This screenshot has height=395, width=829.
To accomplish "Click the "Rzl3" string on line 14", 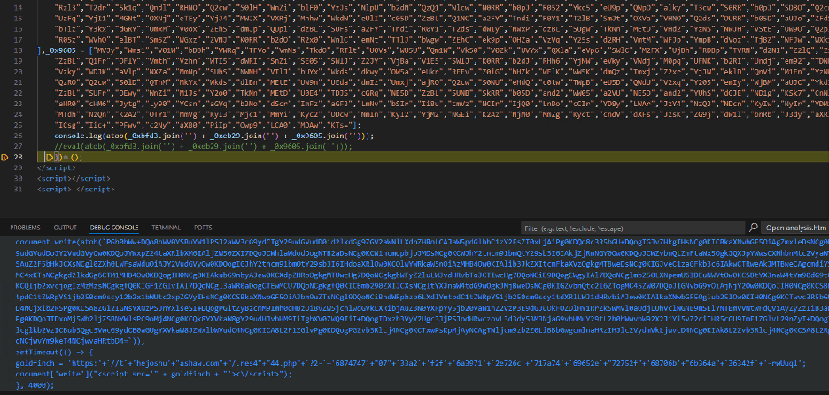I will coord(67,8).
